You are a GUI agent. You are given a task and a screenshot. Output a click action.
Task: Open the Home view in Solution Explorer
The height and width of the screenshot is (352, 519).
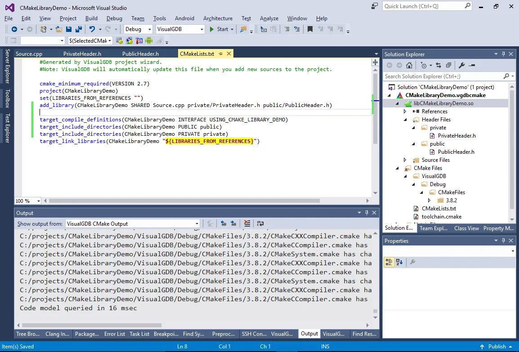(410, 65)
